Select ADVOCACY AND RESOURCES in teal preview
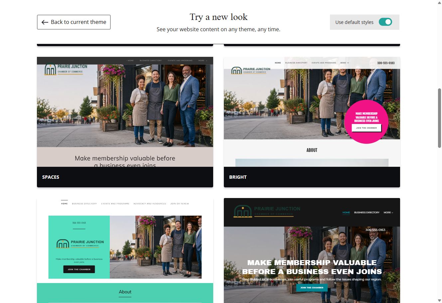Screen dimensions: 442x303 click(150, 204)
